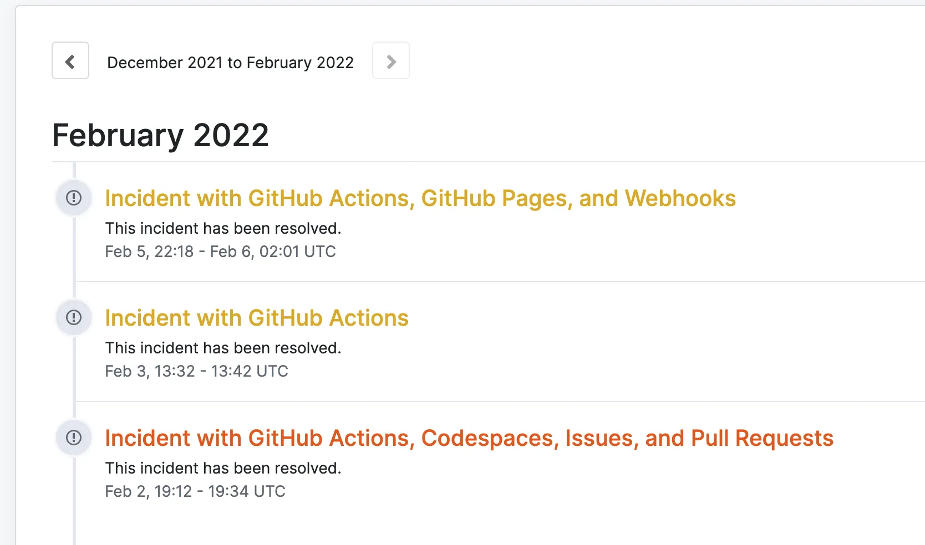This screenshot has width=925, height=545.
Task: Click the Feb 3, 13:32 - 13:42 UTC timestamp
Action: point(196,371)
